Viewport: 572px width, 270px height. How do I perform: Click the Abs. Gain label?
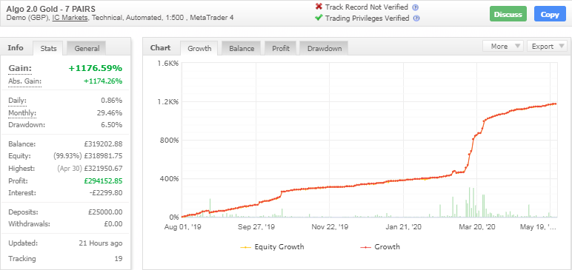24,81
